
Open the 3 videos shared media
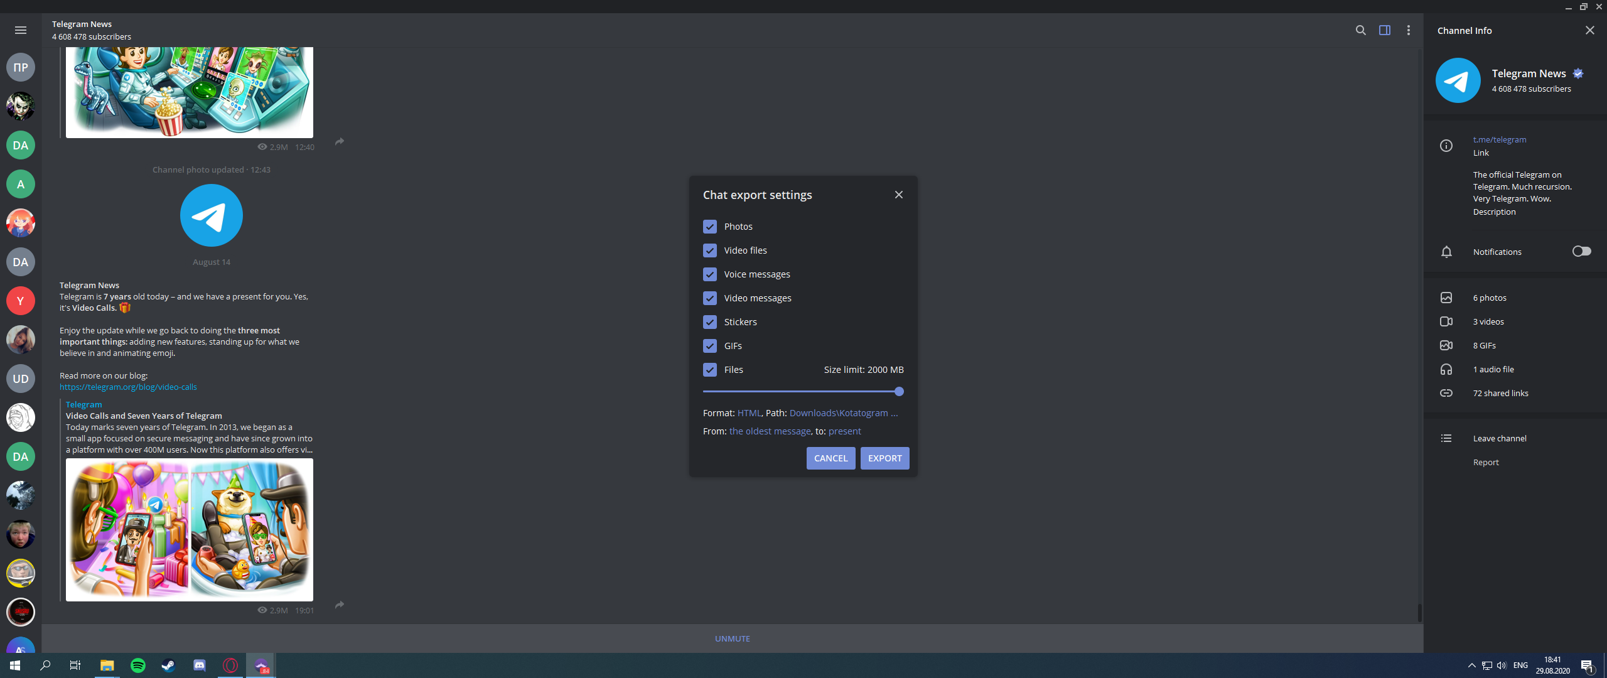[1488, 321]
